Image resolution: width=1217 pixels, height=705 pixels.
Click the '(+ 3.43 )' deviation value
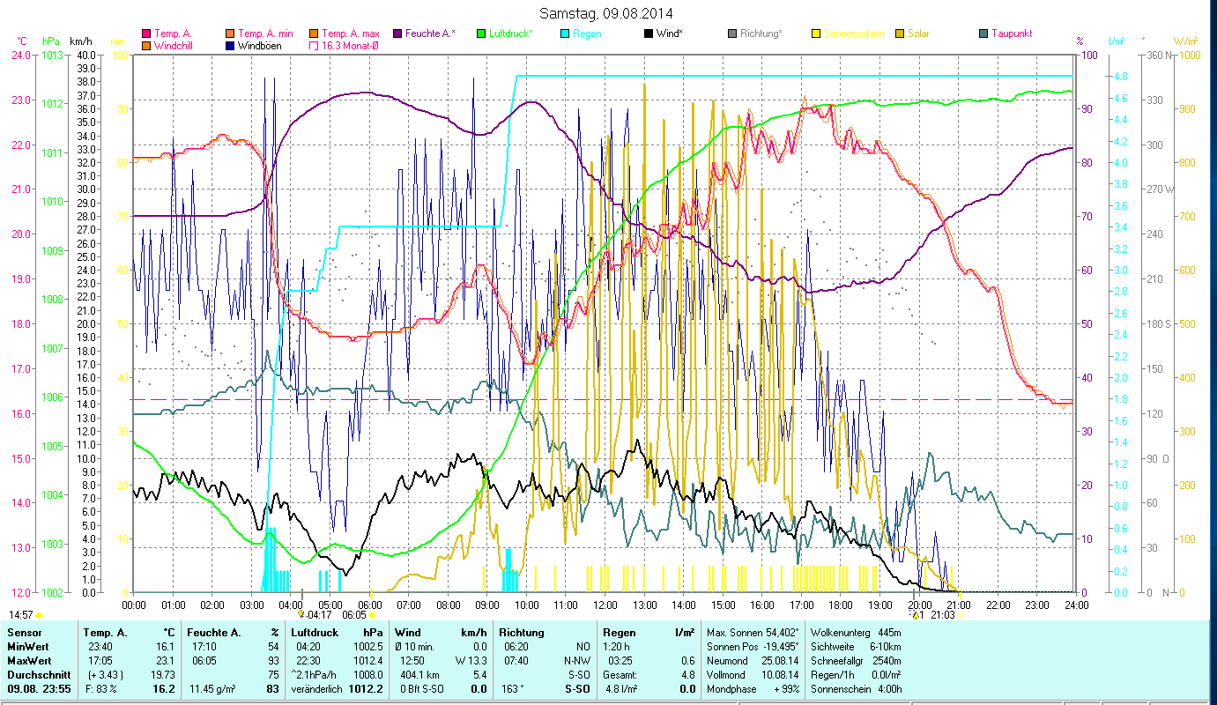pos(104,675)
